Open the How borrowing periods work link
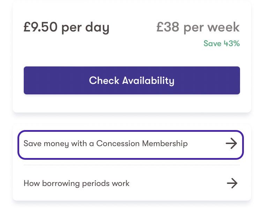The height and width of the screenshot is (208, 269). (76, 183)
